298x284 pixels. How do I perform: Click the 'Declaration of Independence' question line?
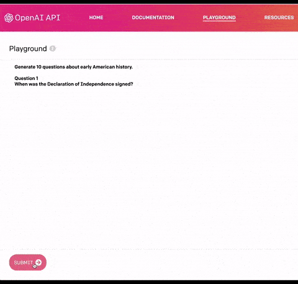pyautogui.click(x=74, y=84)
